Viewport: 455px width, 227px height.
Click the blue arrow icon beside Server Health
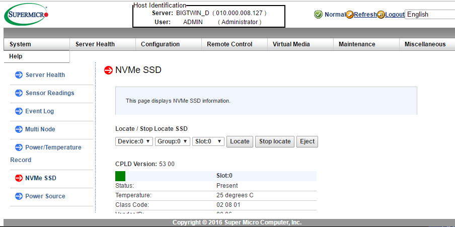(x=19, y=75)
